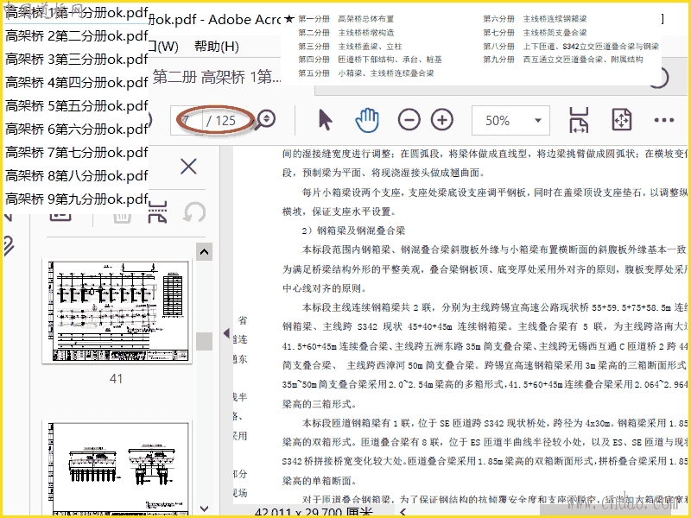Screen dimensions: 691x518
Task: Click the fit width scrolling icon
Action: (579, 120)
